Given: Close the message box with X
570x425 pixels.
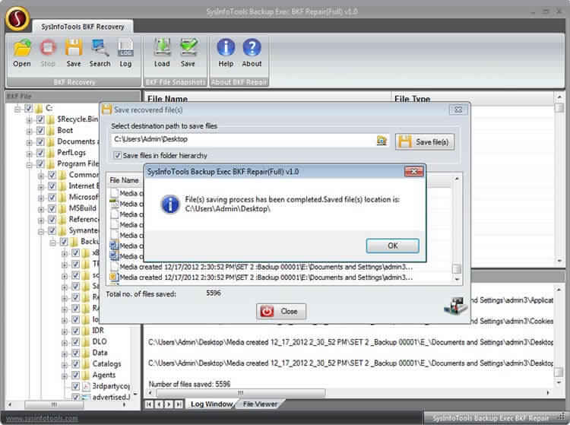Looking at the screenshot, I should coord(413,171).
